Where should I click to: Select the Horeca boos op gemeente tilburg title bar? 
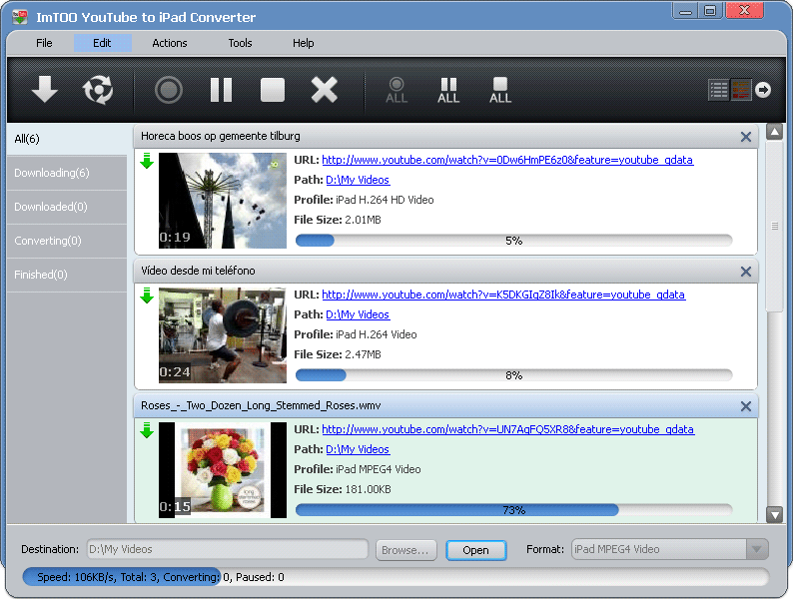[x=445, y=137]
